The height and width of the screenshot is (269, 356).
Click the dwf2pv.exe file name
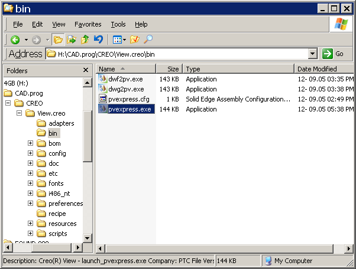point(125,79)
